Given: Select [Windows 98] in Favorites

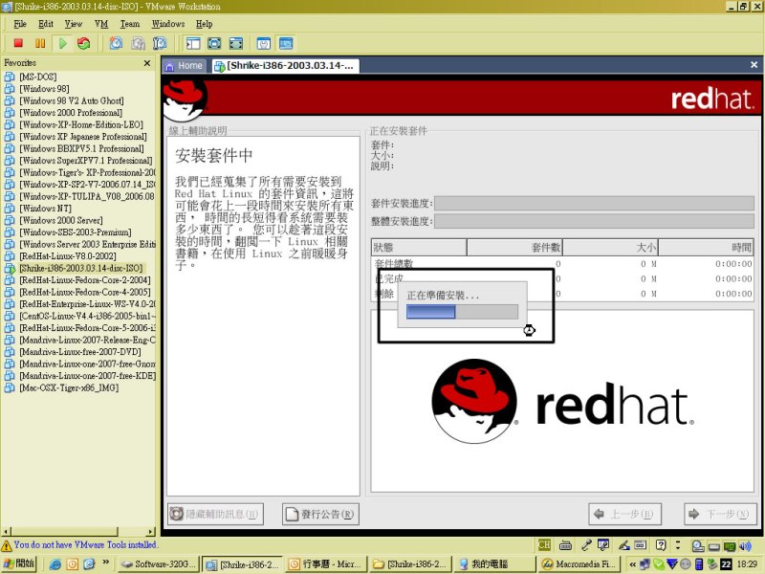Looking at the screenshot, I should click(x=44, y=89).
